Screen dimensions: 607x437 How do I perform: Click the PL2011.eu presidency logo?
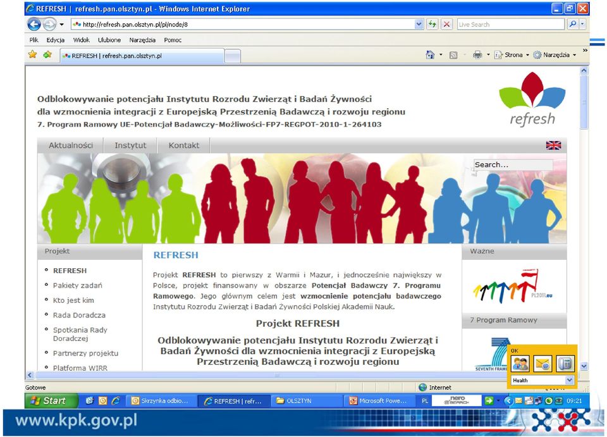click(513, 286)
